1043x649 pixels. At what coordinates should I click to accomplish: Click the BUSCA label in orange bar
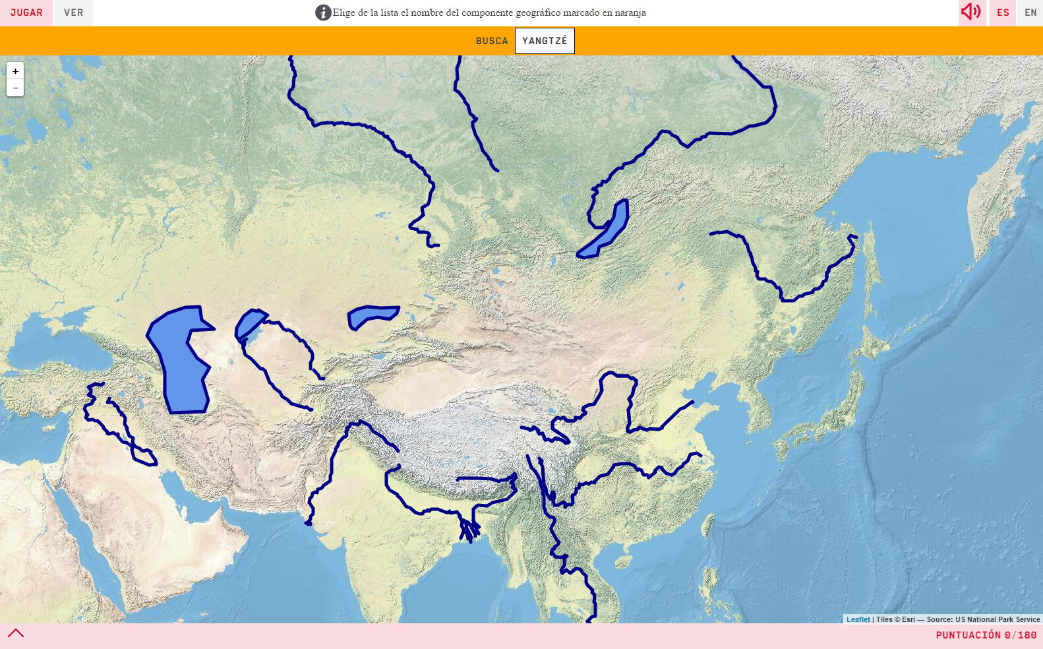492,41
